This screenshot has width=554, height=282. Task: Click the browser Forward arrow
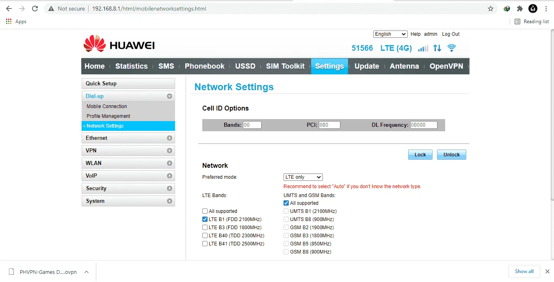22,9
